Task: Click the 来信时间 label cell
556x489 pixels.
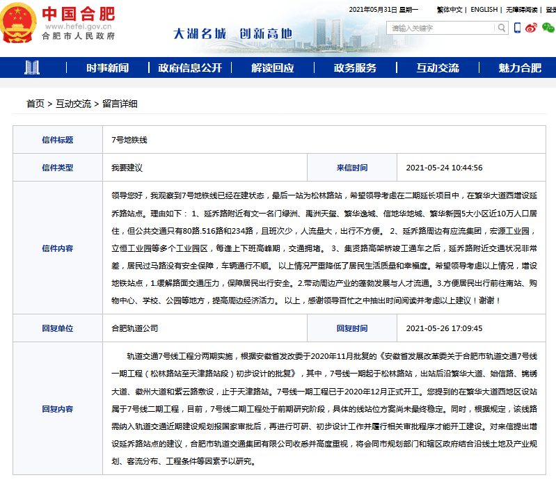Action: tap(352, 167)
